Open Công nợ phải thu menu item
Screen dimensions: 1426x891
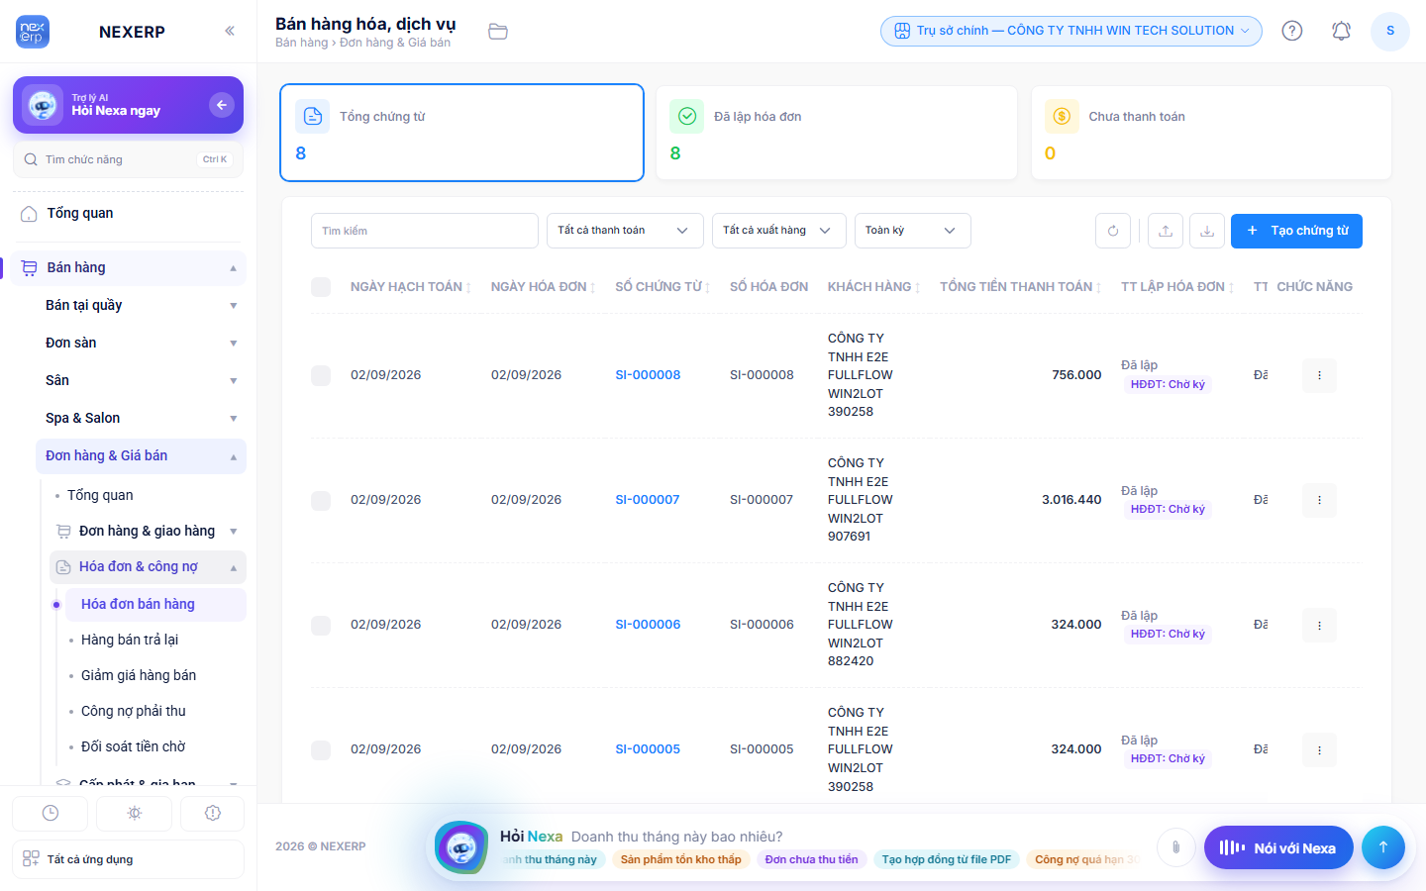pos(155,711)
